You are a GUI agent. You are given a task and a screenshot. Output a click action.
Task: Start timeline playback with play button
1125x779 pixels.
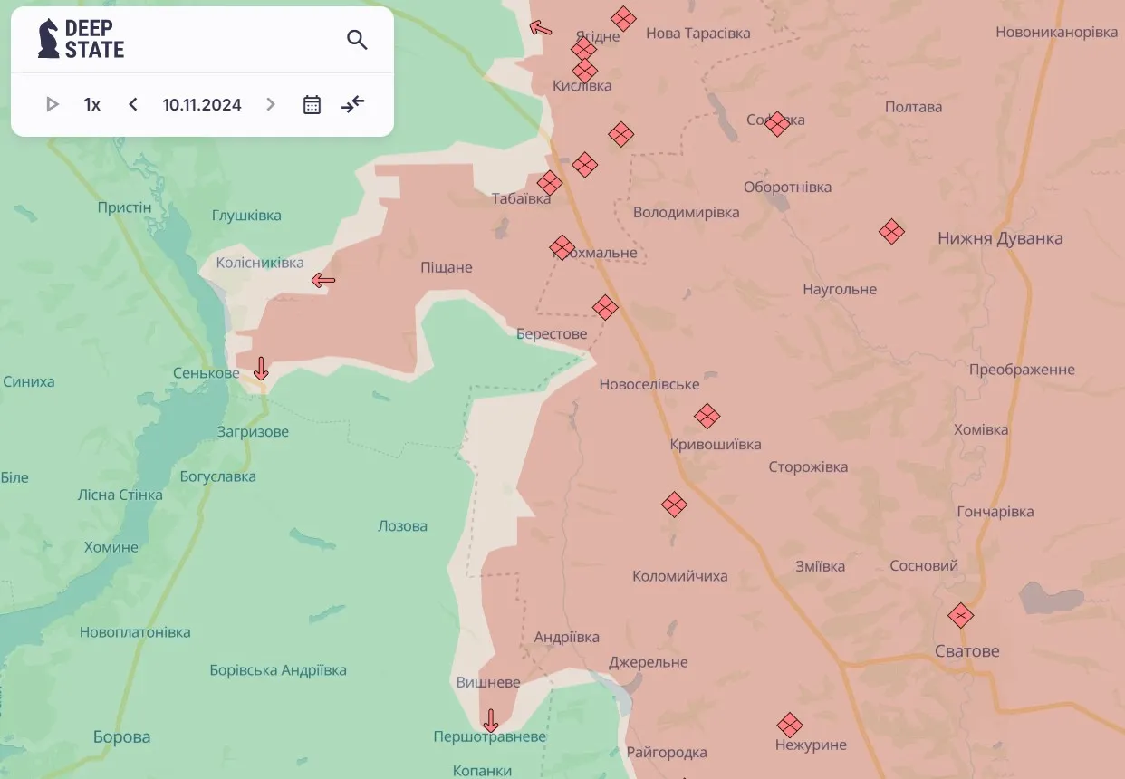pos(53,104)
